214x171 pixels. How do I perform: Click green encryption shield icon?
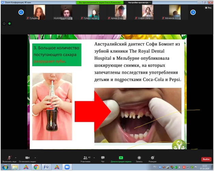[x=9, y=23]
